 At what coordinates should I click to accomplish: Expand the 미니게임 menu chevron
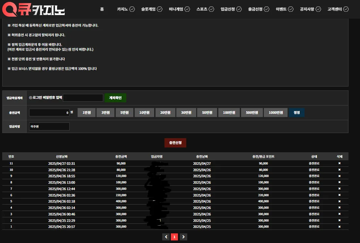187,9
